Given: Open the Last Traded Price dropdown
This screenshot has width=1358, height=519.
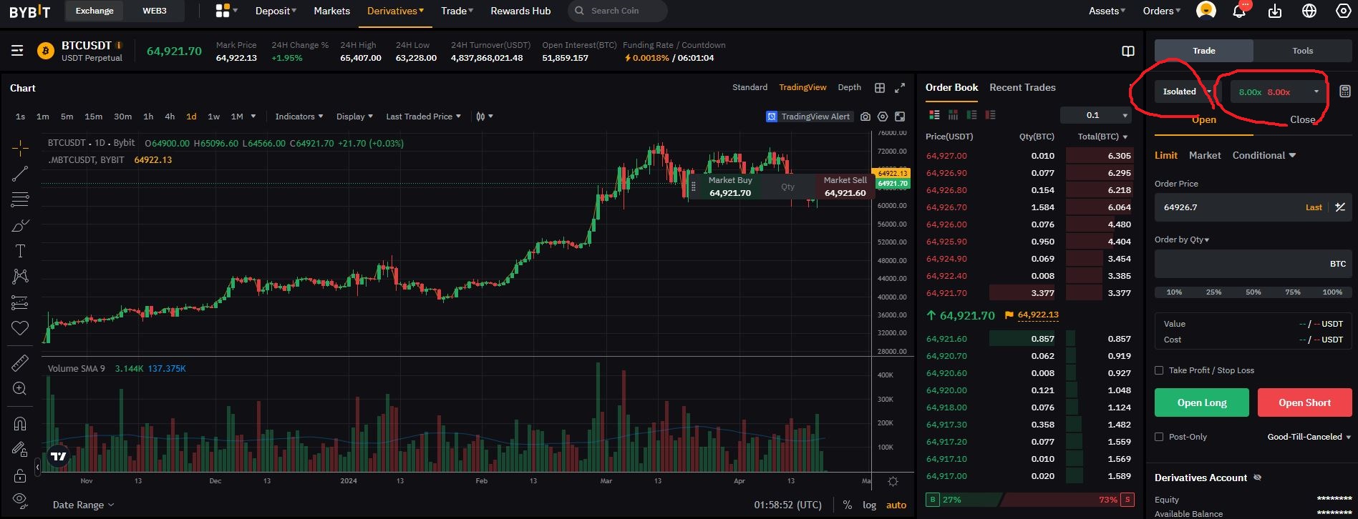Looking at the screenshot, I should click(x=423, y=117).
